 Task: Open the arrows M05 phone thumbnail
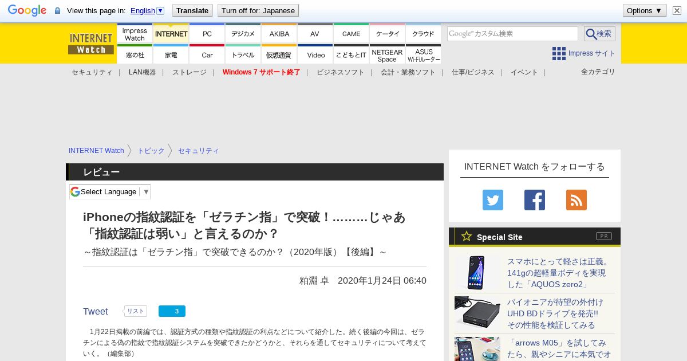tap(477, 349)
